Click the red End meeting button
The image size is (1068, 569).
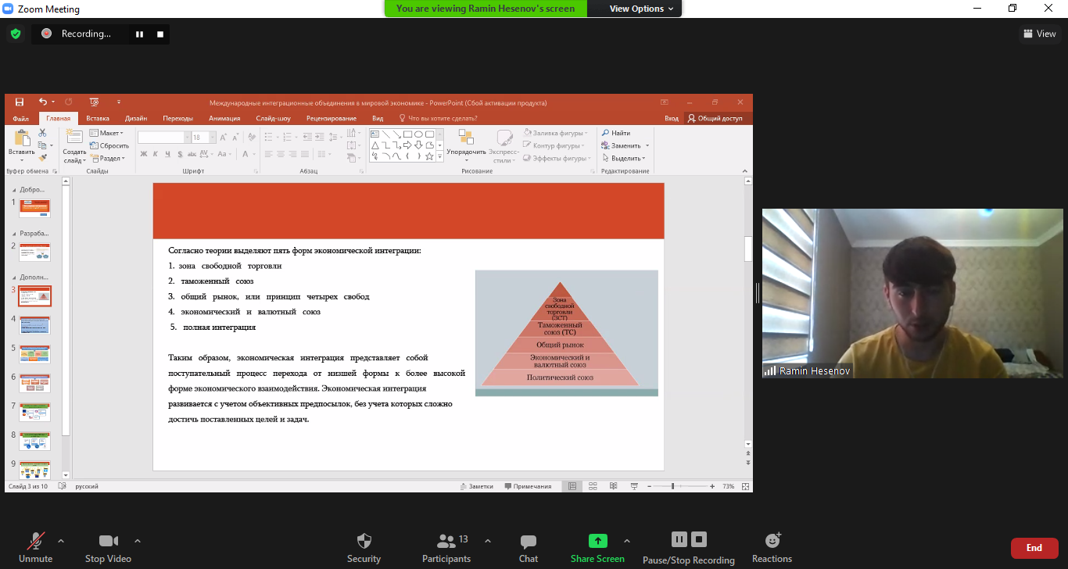[1034, 548]
